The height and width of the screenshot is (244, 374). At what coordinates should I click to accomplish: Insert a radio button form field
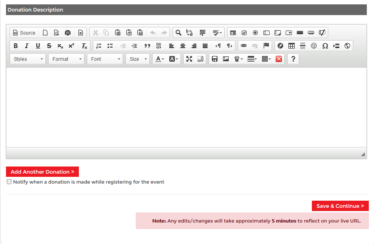[255, 33]
